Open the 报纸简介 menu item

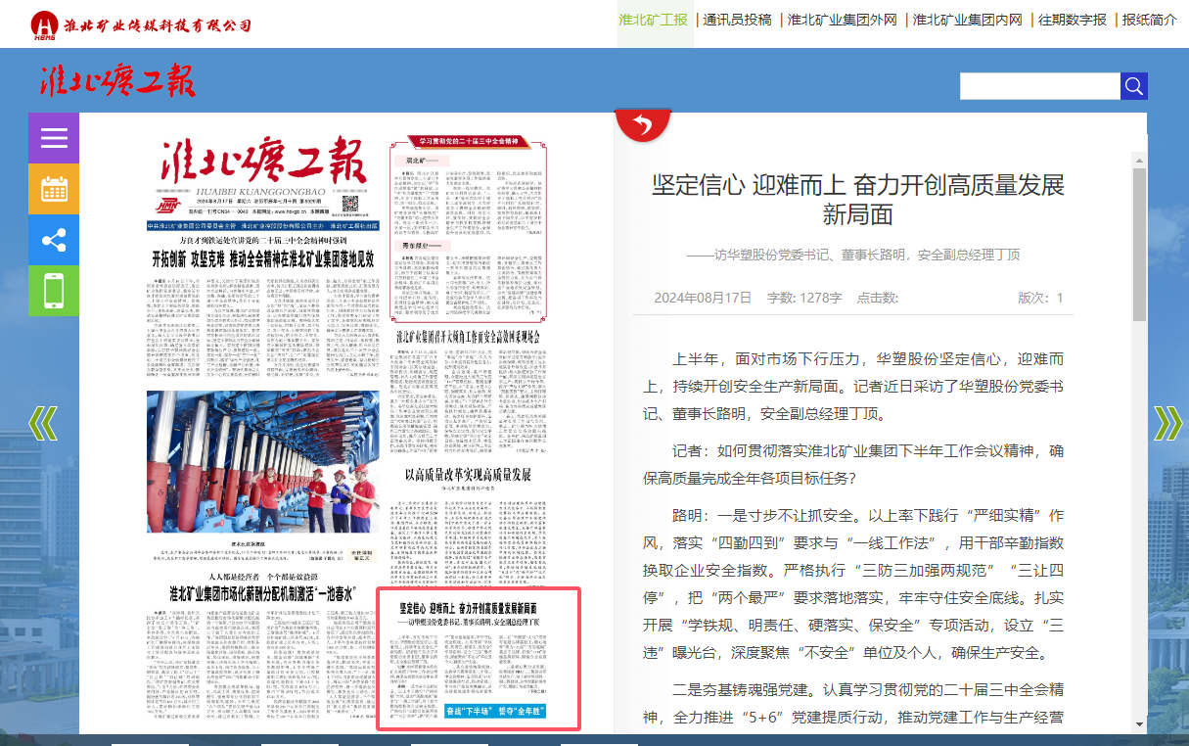[x=1149, y=20]
